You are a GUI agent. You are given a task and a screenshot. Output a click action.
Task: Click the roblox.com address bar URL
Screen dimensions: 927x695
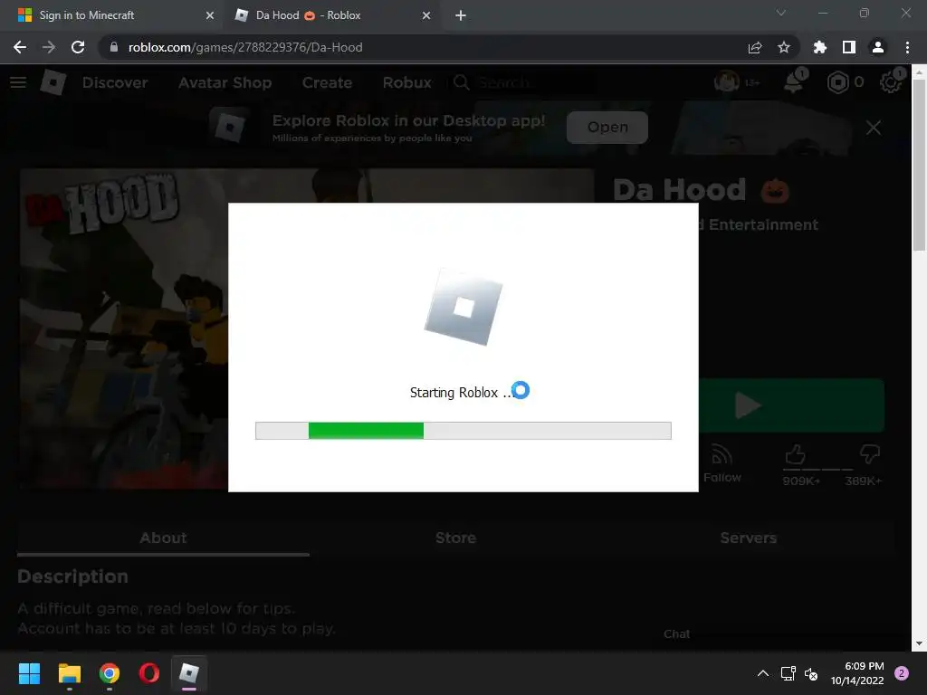[x=245, y=47]
